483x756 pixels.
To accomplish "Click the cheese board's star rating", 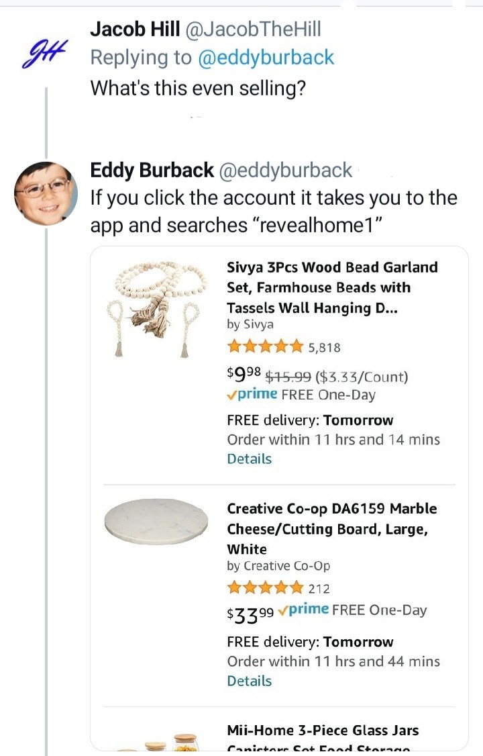I will [x=266, y=589].
